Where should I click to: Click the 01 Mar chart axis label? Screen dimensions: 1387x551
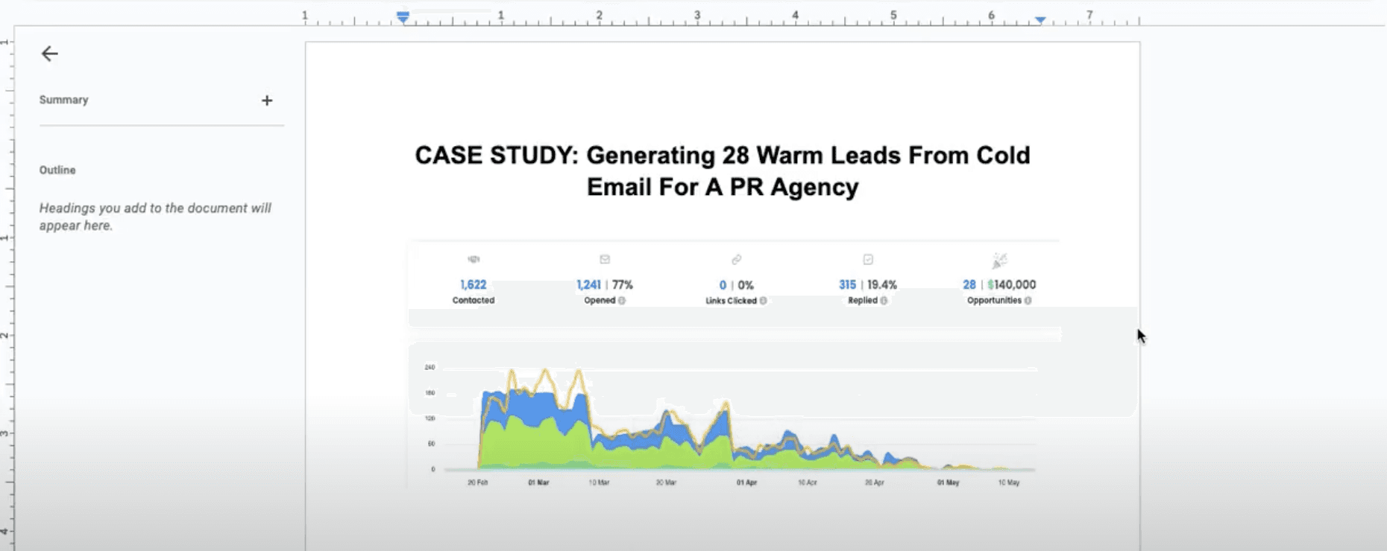click(538, 482)
